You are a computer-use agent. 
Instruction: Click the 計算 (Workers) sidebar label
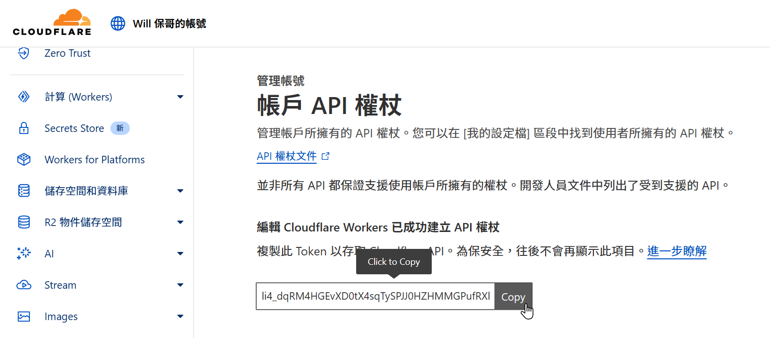pos(79,97)
